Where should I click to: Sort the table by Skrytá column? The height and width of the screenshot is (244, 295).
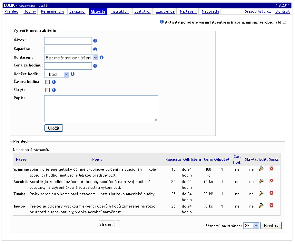[x=251, y=159]
